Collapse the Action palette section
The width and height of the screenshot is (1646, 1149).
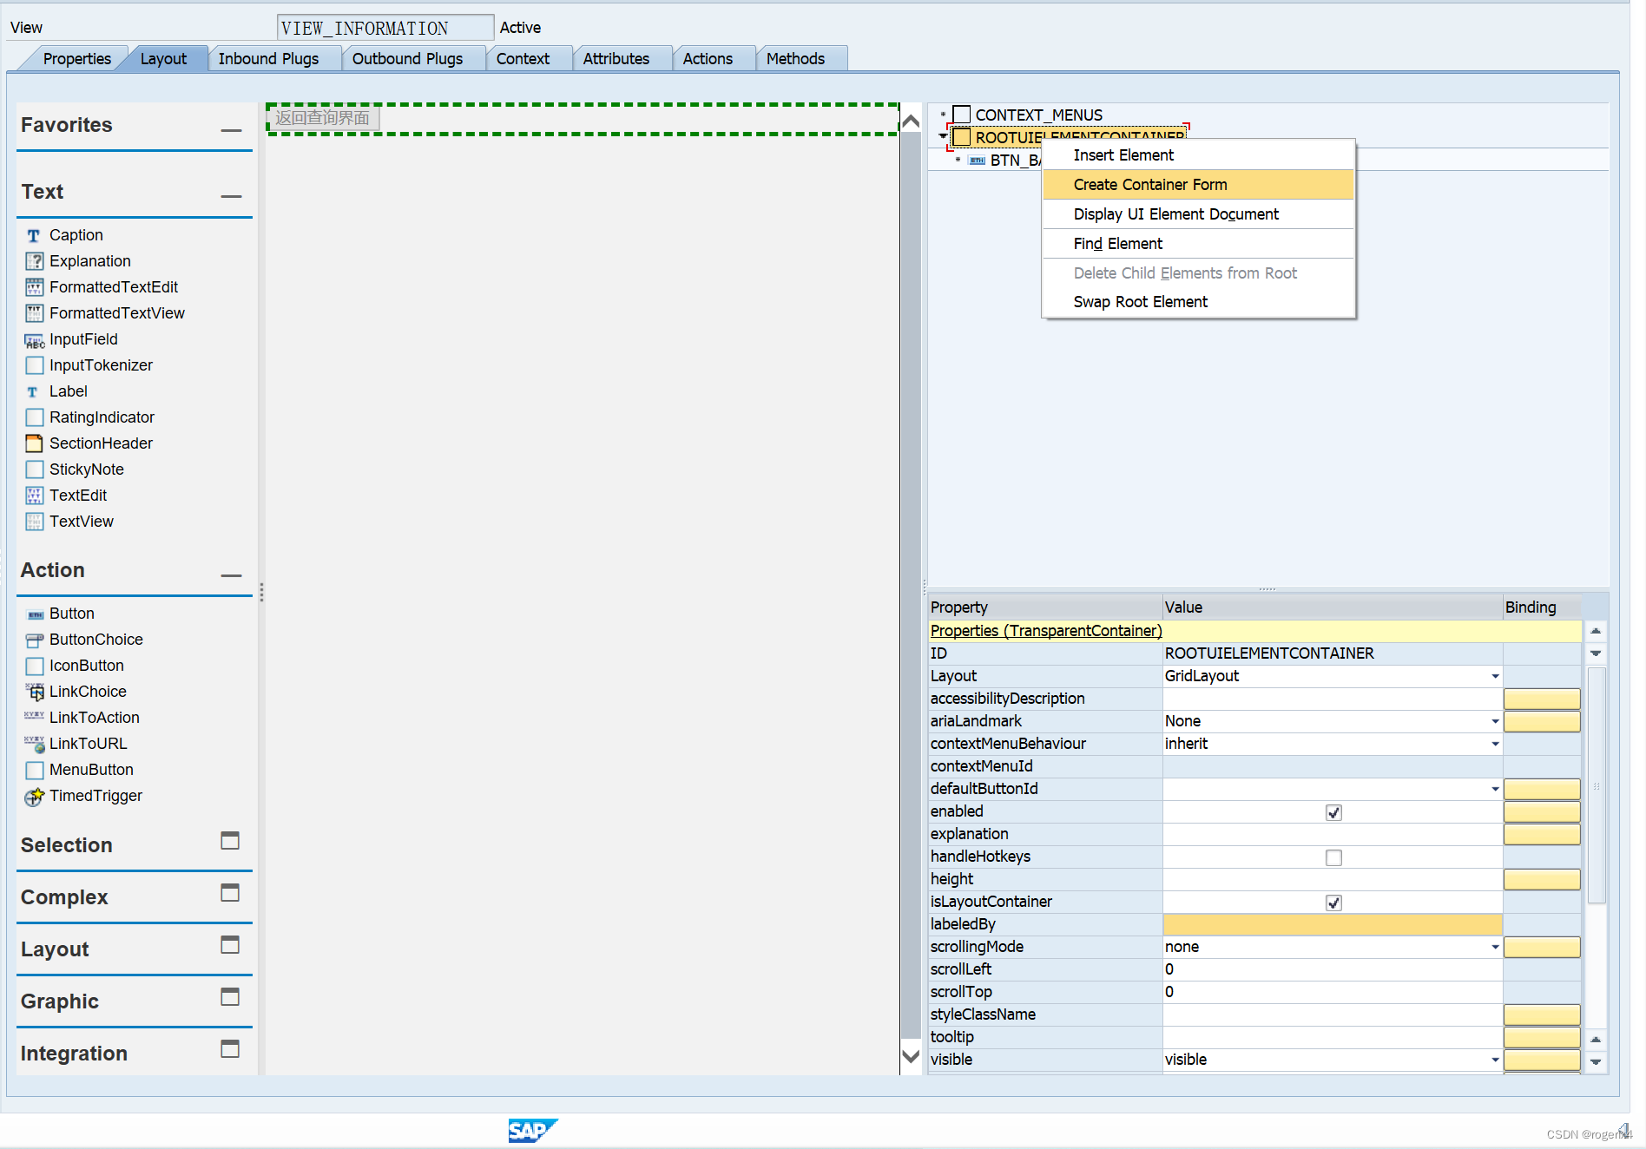(231, 575)
